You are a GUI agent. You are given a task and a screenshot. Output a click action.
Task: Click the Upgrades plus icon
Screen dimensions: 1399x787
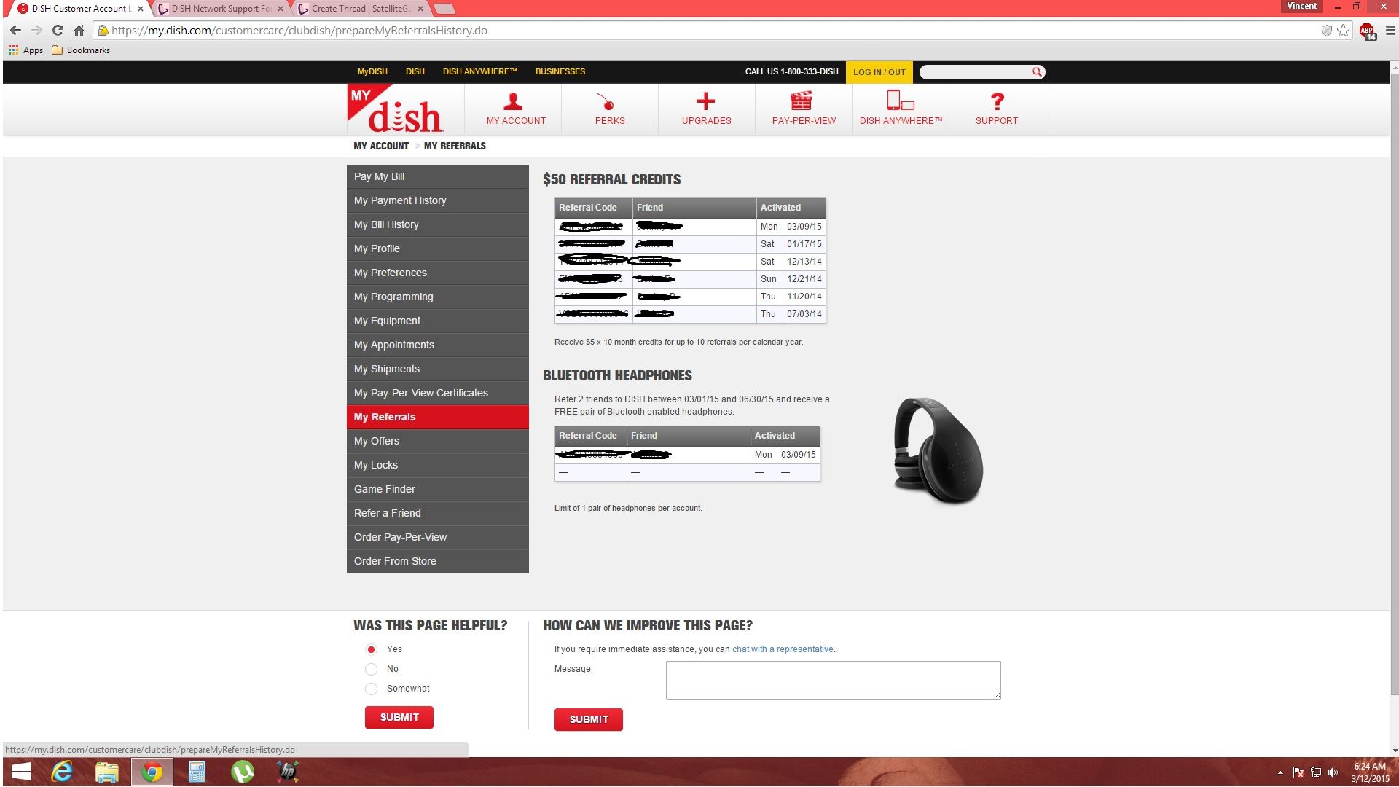coord(705,101)
